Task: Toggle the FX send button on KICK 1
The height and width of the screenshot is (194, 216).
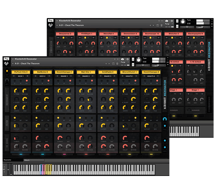Action: tap(27, 81)
